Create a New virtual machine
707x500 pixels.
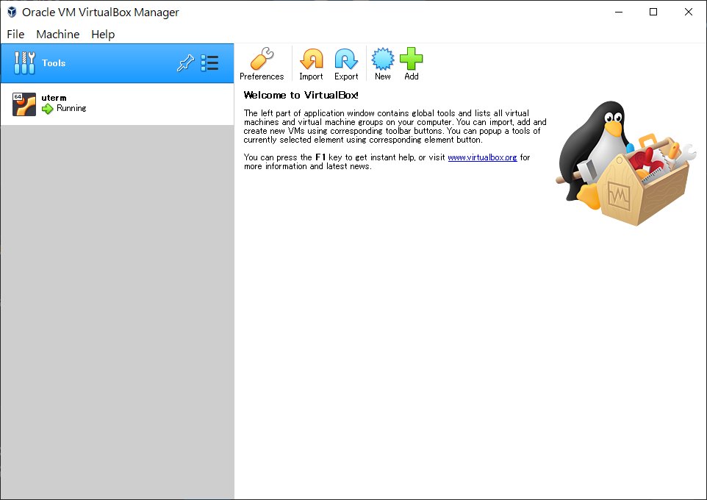(382, 64)
